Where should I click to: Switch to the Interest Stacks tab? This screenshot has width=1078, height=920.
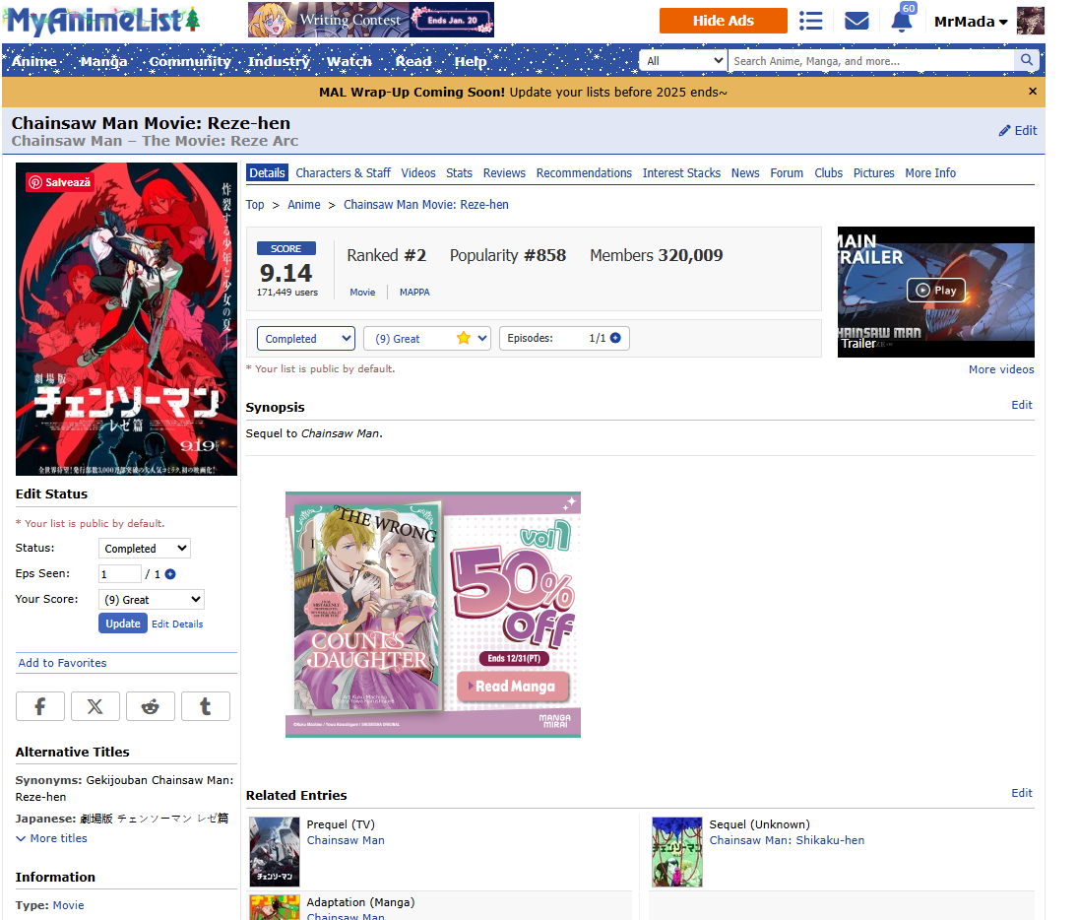(x=681, y=172)
